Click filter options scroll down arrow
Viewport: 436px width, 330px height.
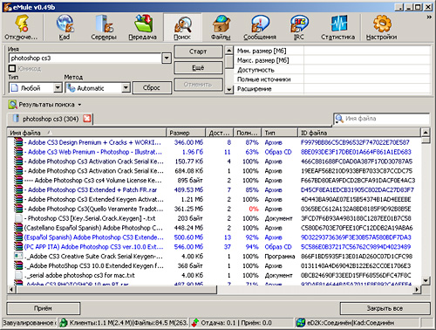229,89
